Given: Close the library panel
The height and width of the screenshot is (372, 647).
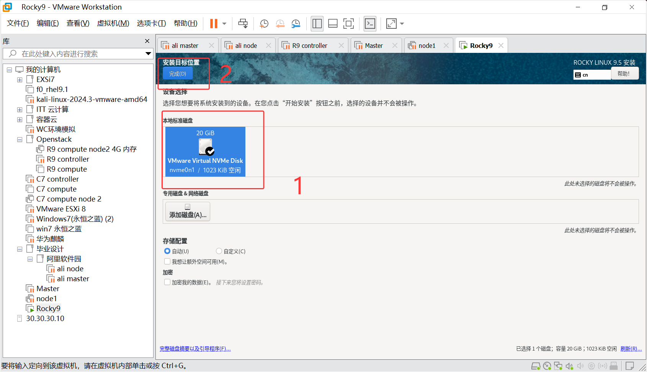Looking at the screenshot, I should [147, 41].
